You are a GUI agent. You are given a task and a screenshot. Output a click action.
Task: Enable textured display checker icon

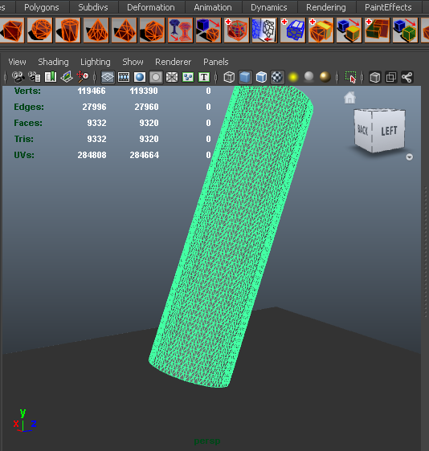pyautogui.click(x=277, y=77)
